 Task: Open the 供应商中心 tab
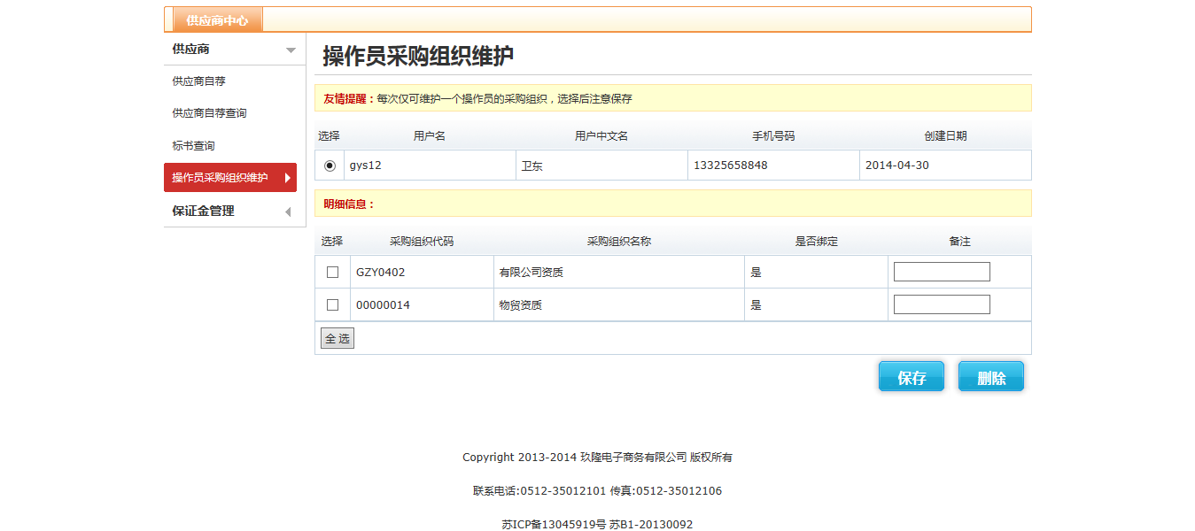click(x=217, y=20)
